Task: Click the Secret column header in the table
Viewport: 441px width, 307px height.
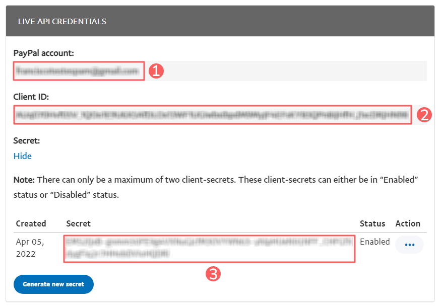Action: [79, 223]
